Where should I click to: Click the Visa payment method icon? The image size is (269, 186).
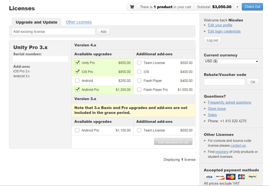tap(209, 177)
